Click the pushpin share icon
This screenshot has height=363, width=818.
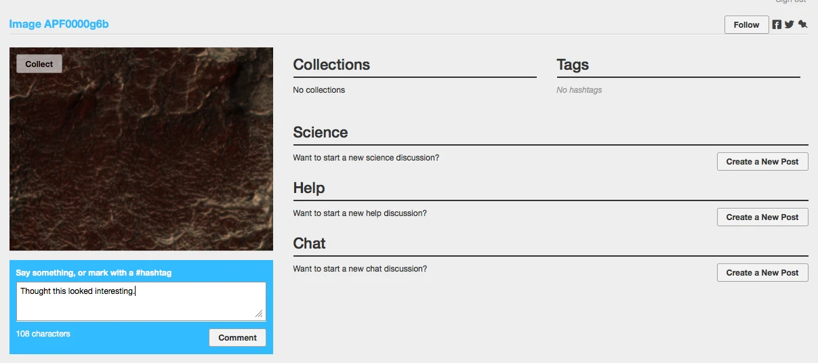click(x=803, y=24)
